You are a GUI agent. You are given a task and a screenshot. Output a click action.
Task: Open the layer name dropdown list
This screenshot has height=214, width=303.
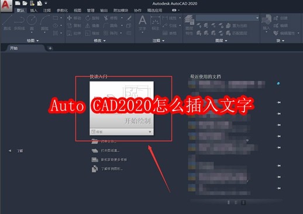[257, 18]
